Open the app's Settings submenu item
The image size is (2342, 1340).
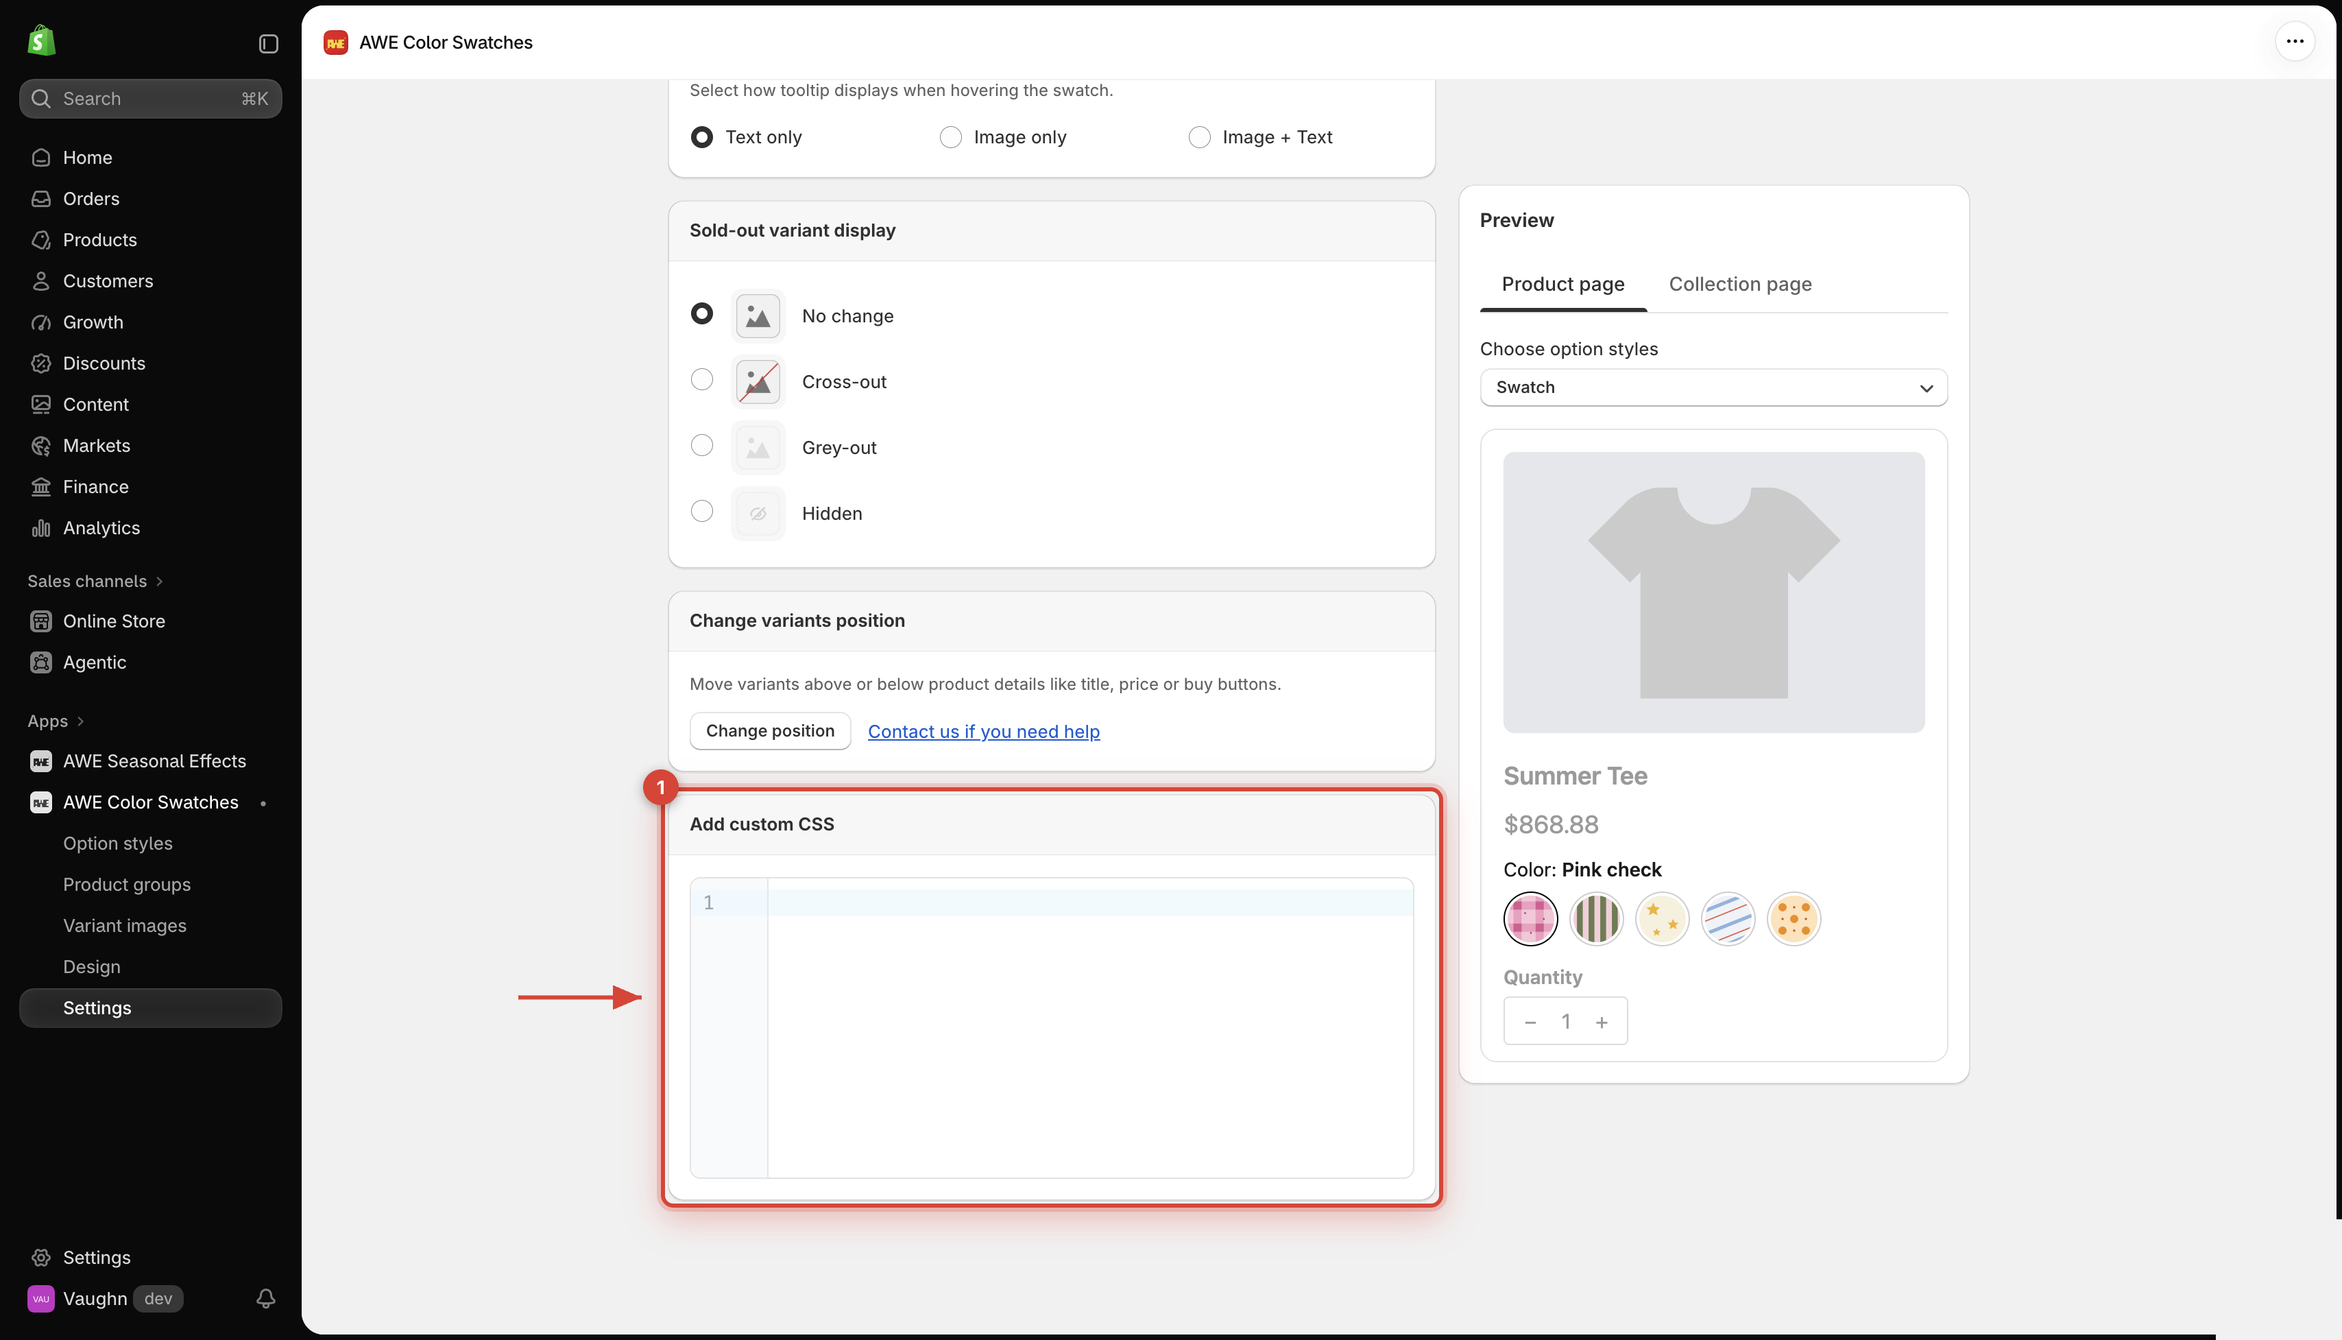(150, 1008)
